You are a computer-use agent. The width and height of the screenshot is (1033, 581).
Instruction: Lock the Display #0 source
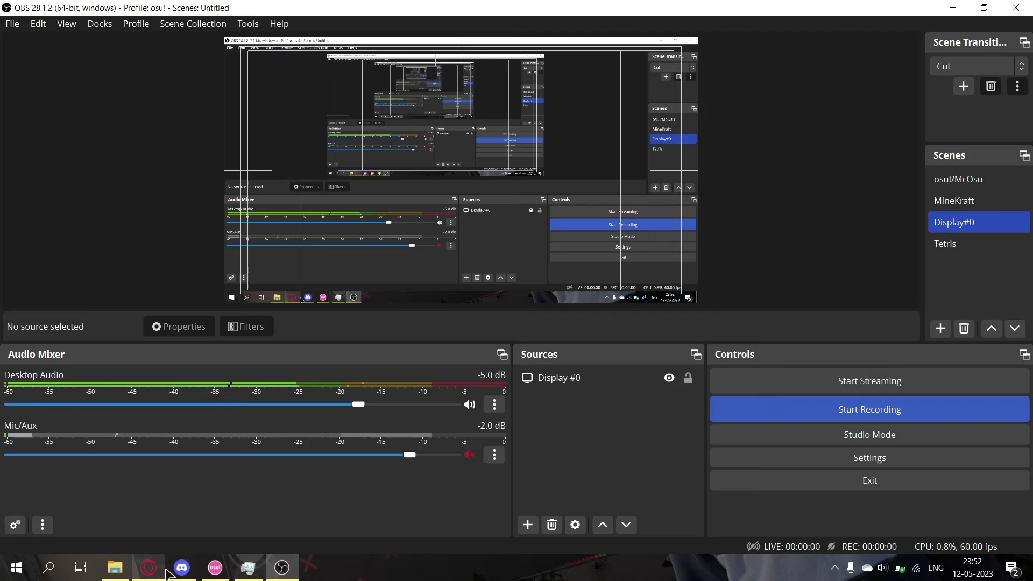tap(689, 378)
